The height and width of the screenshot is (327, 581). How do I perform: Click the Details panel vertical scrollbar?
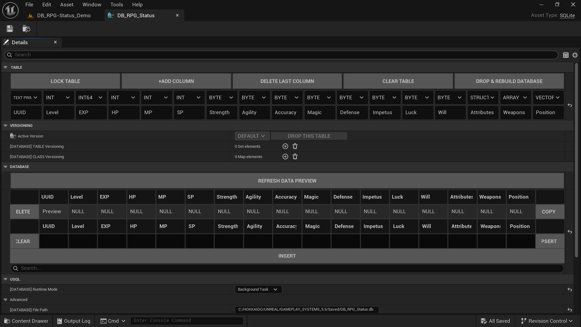[576, 159]
